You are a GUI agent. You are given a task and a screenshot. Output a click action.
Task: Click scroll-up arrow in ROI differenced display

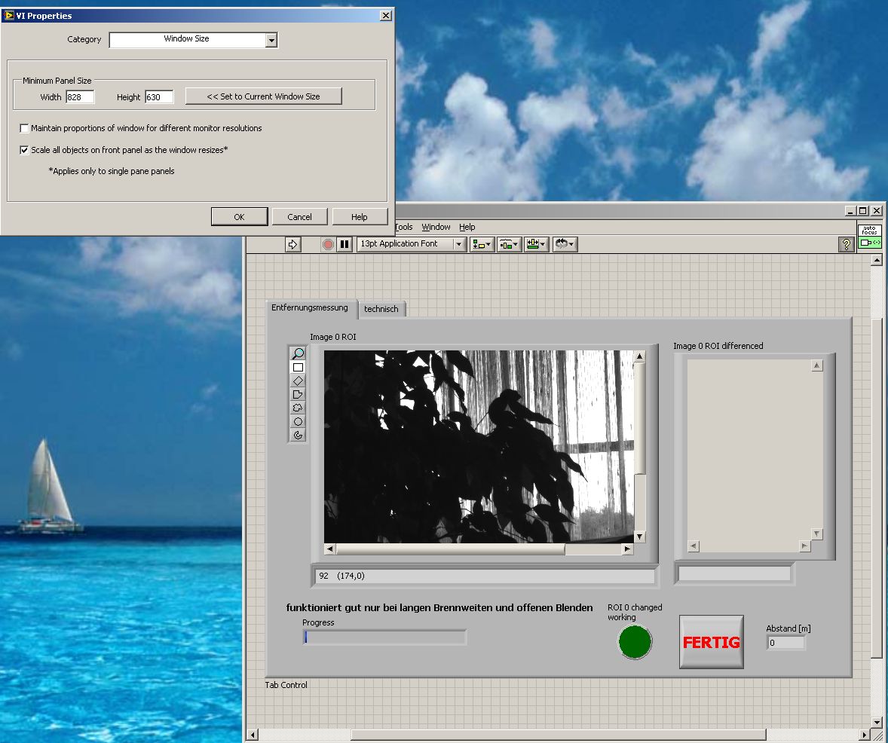coord(816,365)
